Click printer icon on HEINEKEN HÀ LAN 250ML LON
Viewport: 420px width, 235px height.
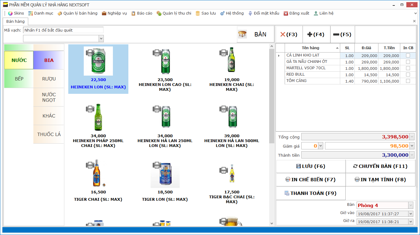(157, 109)
